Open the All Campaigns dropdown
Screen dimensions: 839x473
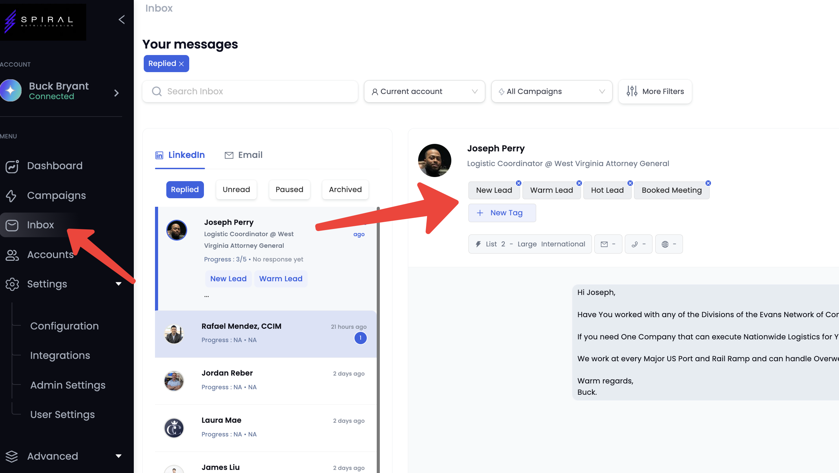(552, 92)
